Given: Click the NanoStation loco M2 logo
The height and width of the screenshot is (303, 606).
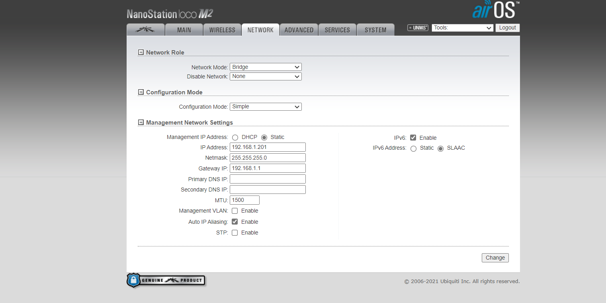Looking at the screenshot, I should [x=170, y=14].
